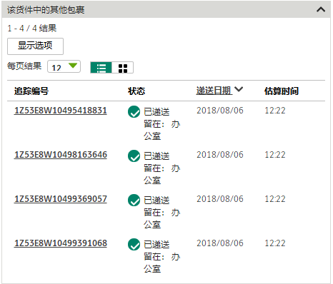Click delivered checkmark icon for 1Z53E8W10498163646
333x284 pixels.
point(134,156)
